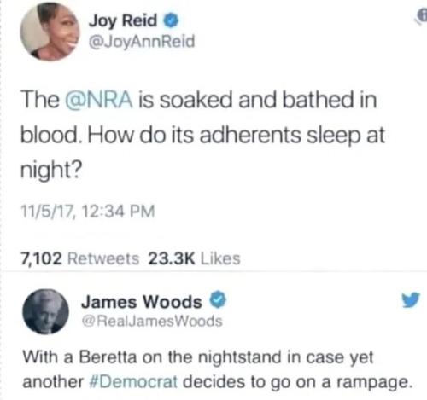Image resolution: width=427 pixels, height=400 pixels.
Task: Click verified badge beside James Woods
Action: click(218, 299)
